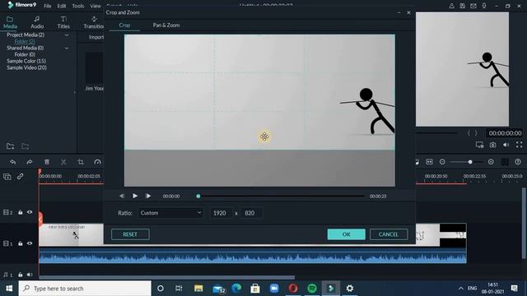Click the crop width field 1920
This screenshot has width=527, height=296.
(221, 213)
